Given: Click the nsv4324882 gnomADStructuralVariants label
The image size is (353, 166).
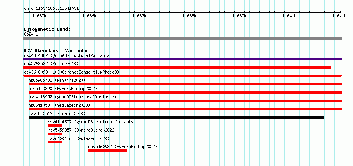Looking at the screenshot, I should point(68,55).
